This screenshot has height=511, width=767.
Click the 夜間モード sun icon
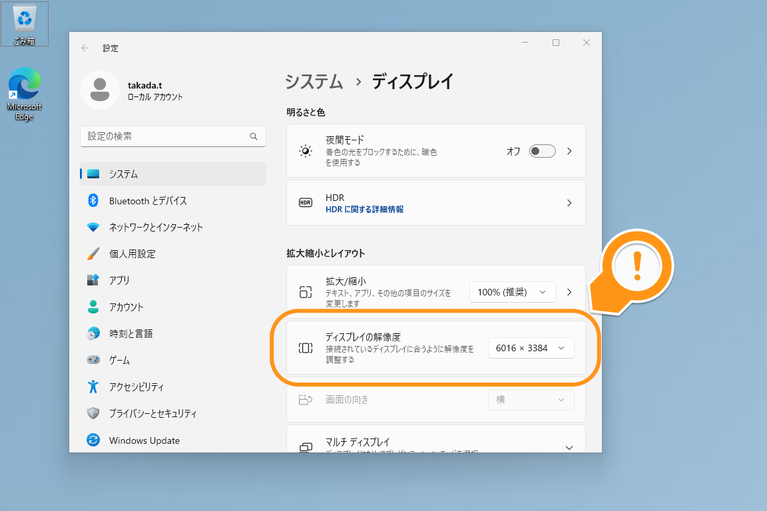(x=305, y=151)
